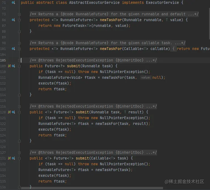Click the implements-interface gutter icon on line 109
This screenshot has width=210, height=190.
click(x=9, y=66)
